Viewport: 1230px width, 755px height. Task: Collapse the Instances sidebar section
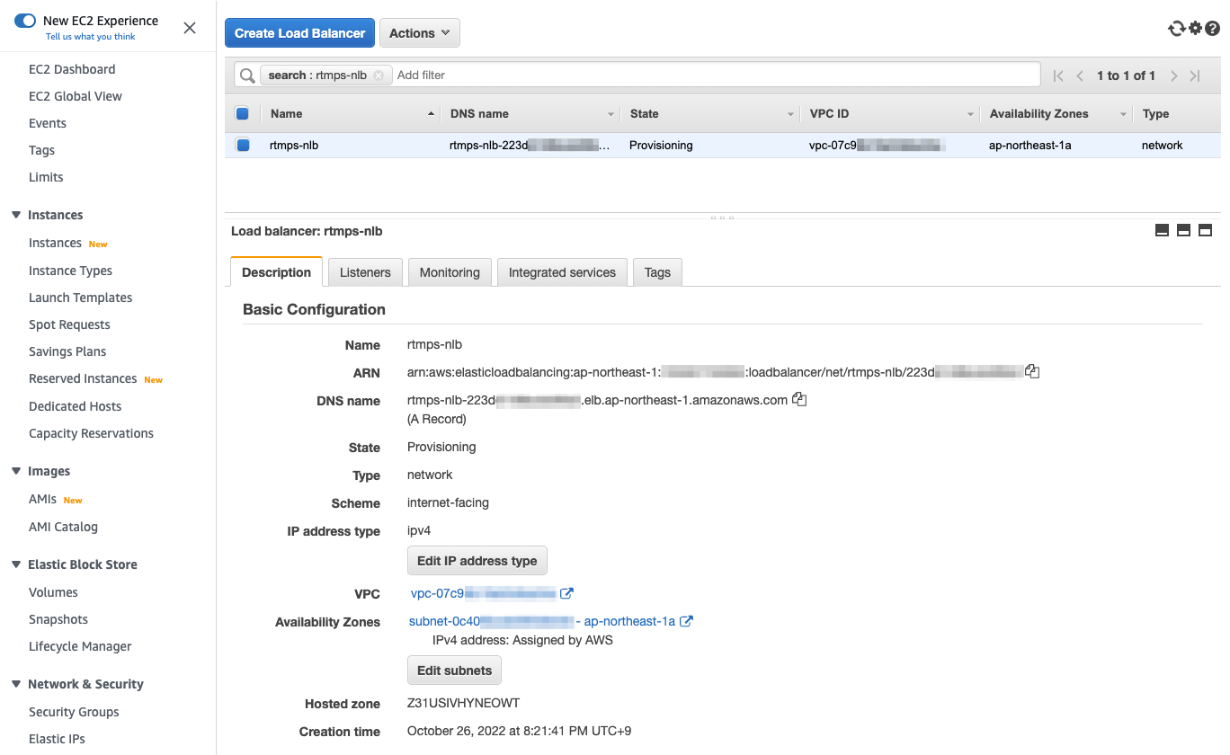tap(16, 215)
